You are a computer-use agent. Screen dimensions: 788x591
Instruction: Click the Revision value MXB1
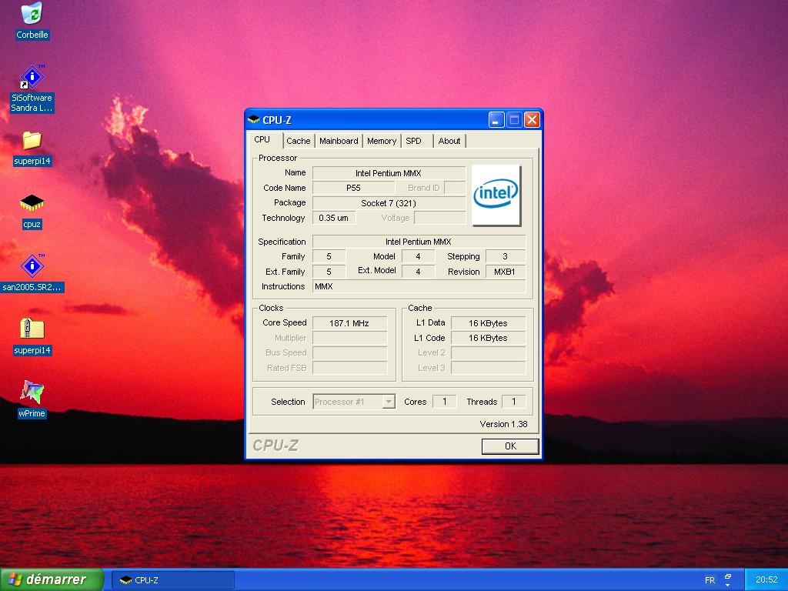505,272
